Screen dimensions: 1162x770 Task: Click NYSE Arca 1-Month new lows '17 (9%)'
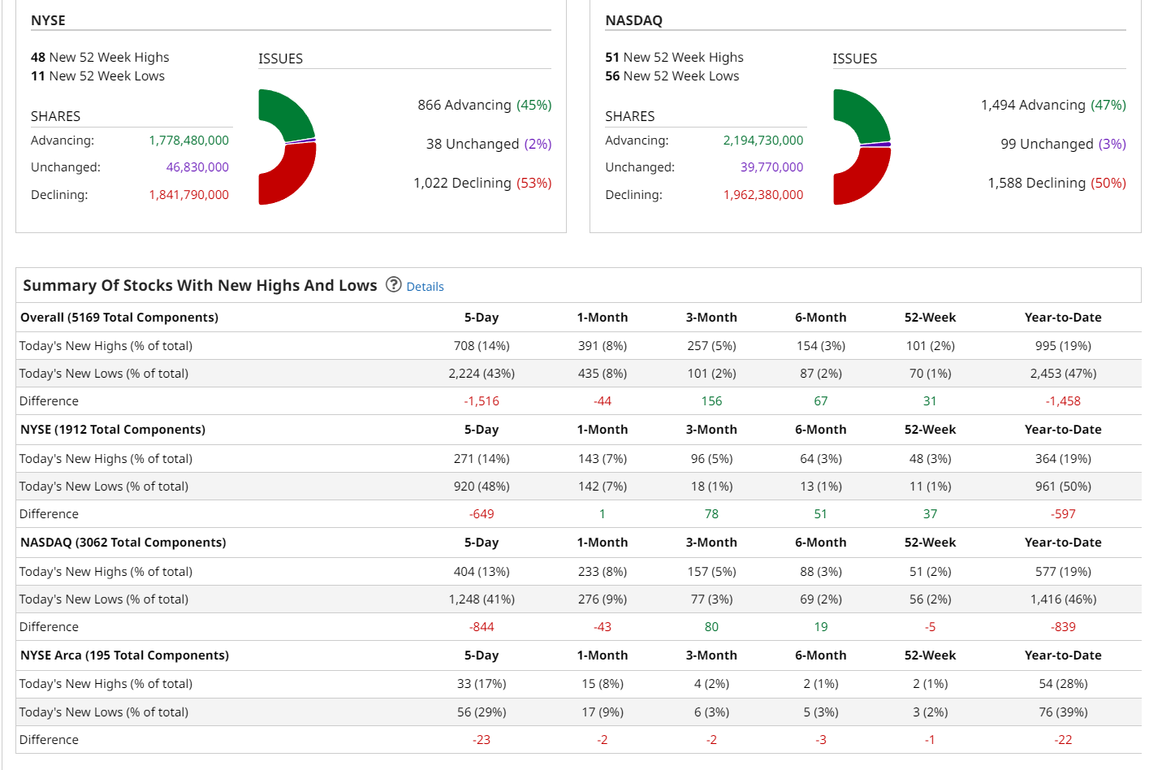(603, 712)
